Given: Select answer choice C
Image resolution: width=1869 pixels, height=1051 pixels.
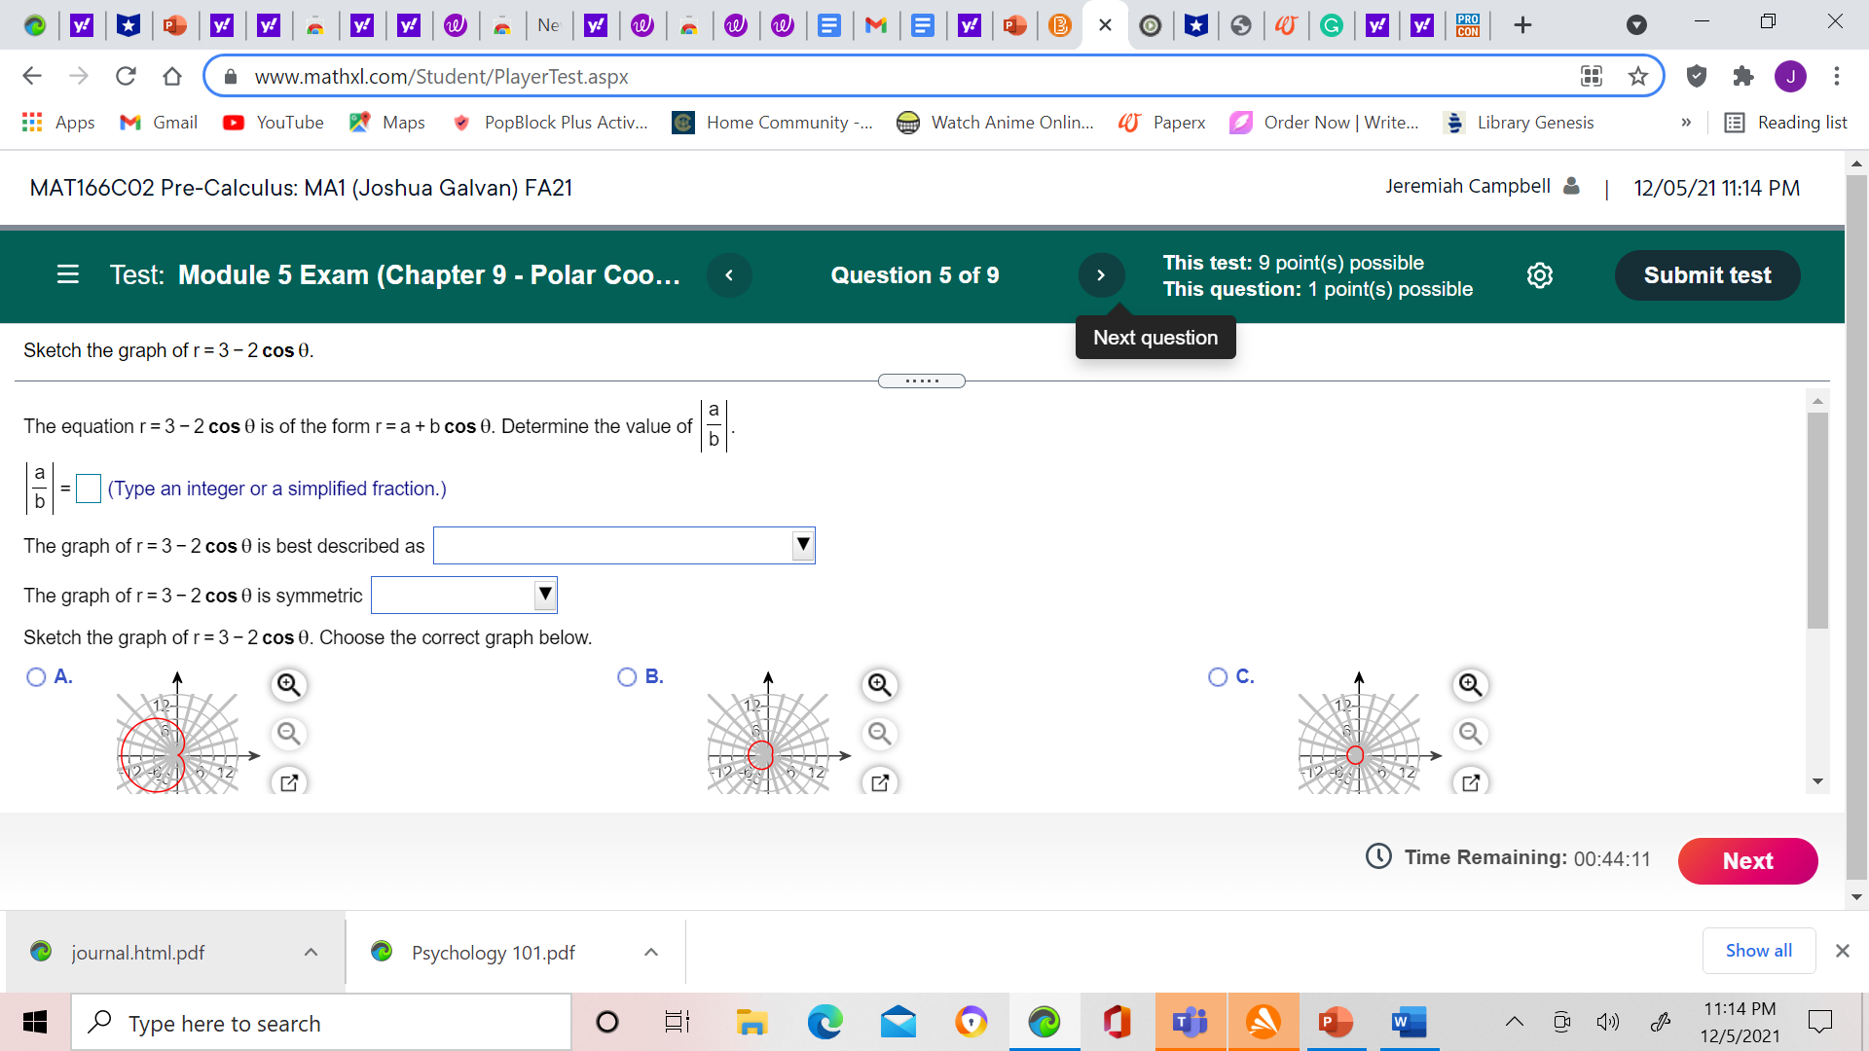Looking at the screenshot, I should click(x=1218, y=676).
